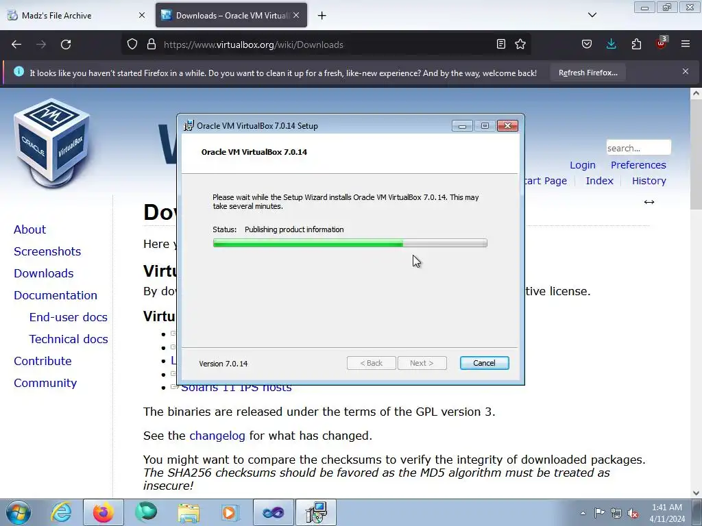Click the scrollbar down arrow
Viewport: 702px width, 526px height.
pyautogui.click(x=696, y=493)
